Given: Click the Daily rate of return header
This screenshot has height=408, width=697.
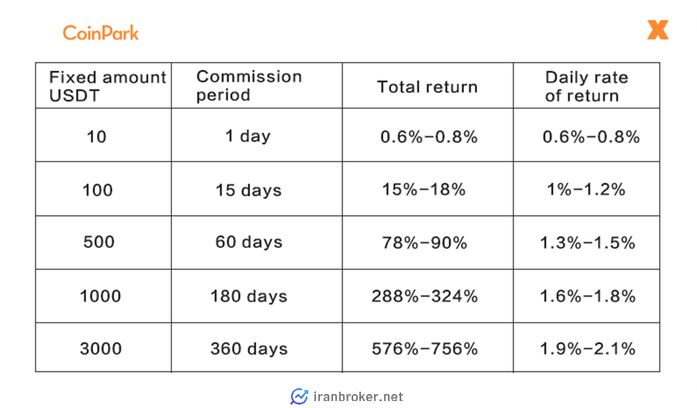Looking at the screenshot, I should coord(586,85).
